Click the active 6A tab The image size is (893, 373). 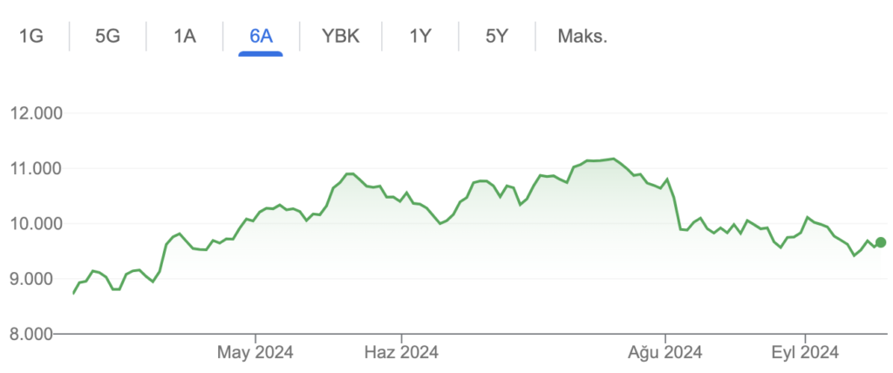[261, 37]
